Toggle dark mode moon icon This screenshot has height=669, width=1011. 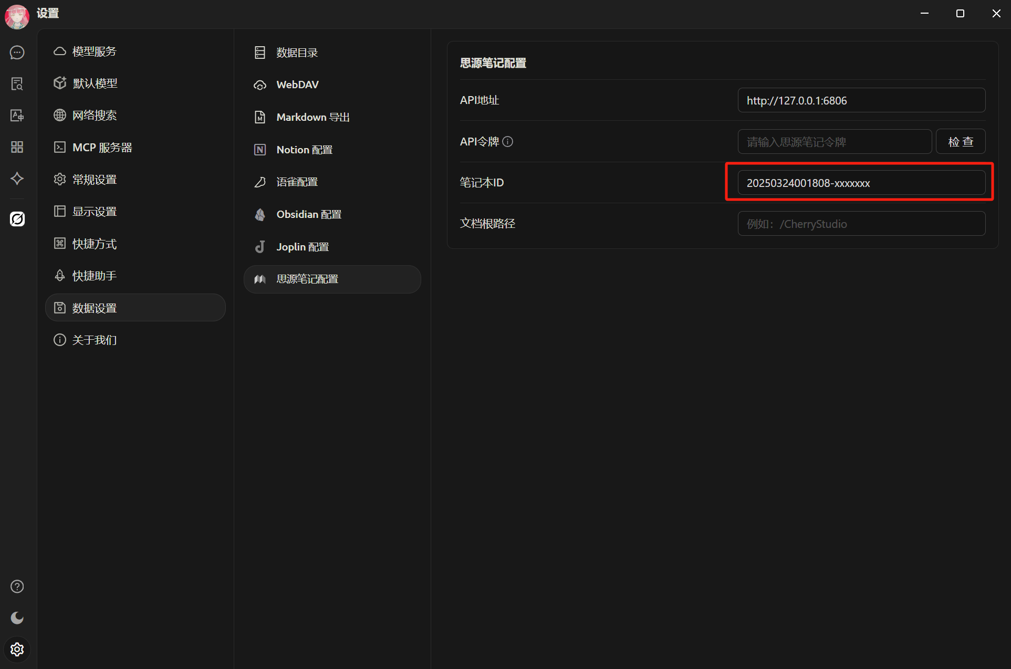(x=17, y=618)
